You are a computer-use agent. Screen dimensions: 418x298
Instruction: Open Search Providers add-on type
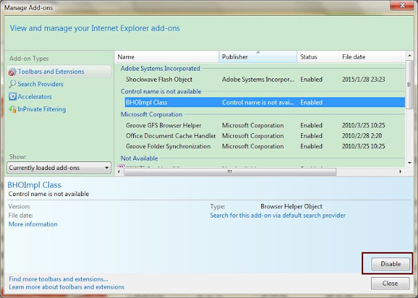(x=40, y=84)
